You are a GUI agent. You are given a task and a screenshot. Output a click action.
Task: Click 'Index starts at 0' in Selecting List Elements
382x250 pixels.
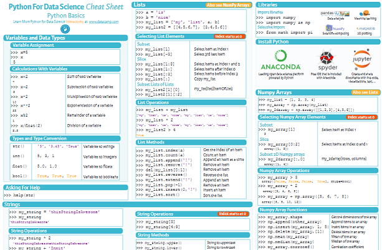point(229,36)
